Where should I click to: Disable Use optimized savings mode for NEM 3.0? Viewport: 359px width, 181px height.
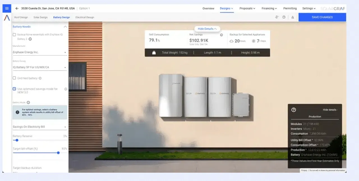[x=14, y=89]
